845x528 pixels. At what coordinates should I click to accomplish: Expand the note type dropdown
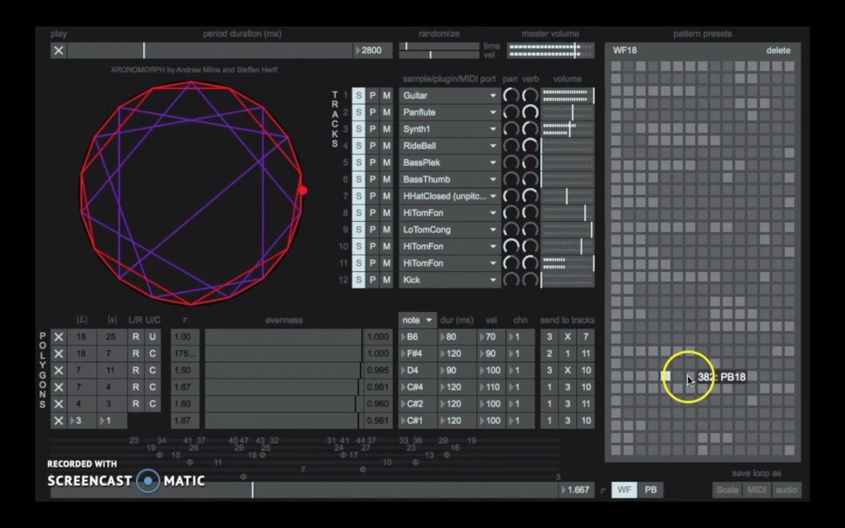point(417,320)
